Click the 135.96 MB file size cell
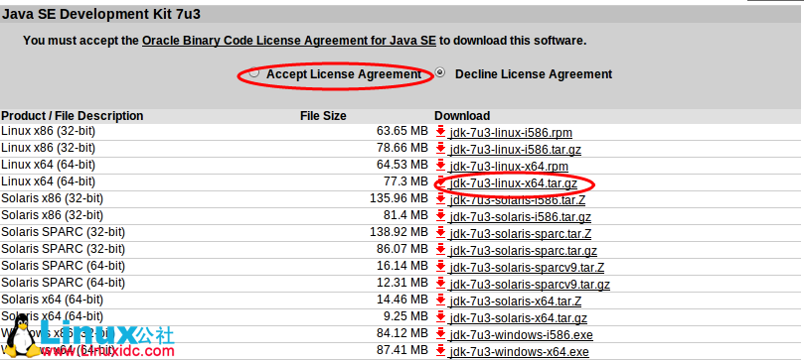The image size is (804, 361). (x=399, y=199)
